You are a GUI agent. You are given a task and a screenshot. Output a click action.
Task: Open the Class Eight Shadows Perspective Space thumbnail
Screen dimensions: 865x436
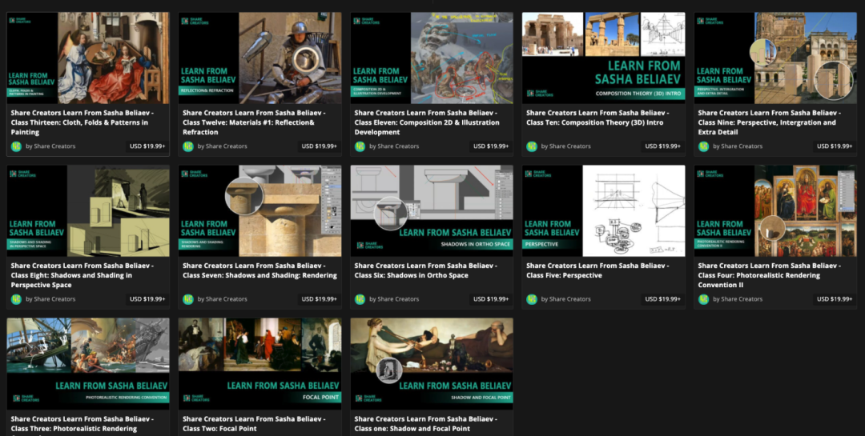(x=88, y=210)
